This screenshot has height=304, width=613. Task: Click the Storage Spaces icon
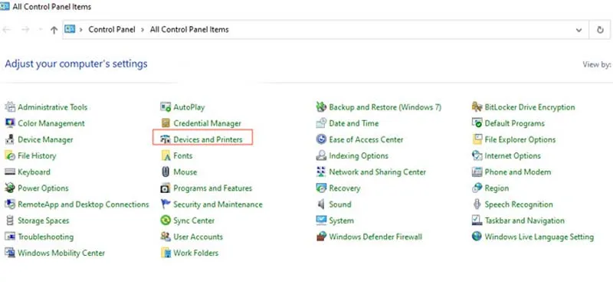tap(10, 221)
